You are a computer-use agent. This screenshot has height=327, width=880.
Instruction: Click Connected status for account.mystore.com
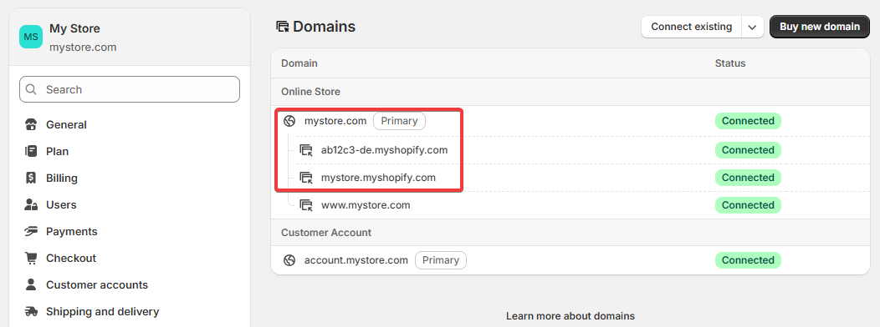coord(748,260)
